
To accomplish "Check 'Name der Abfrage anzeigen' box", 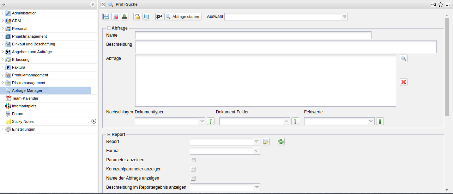I will coord(193,179).
